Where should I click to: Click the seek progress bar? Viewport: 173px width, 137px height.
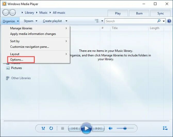coord(86,121)
